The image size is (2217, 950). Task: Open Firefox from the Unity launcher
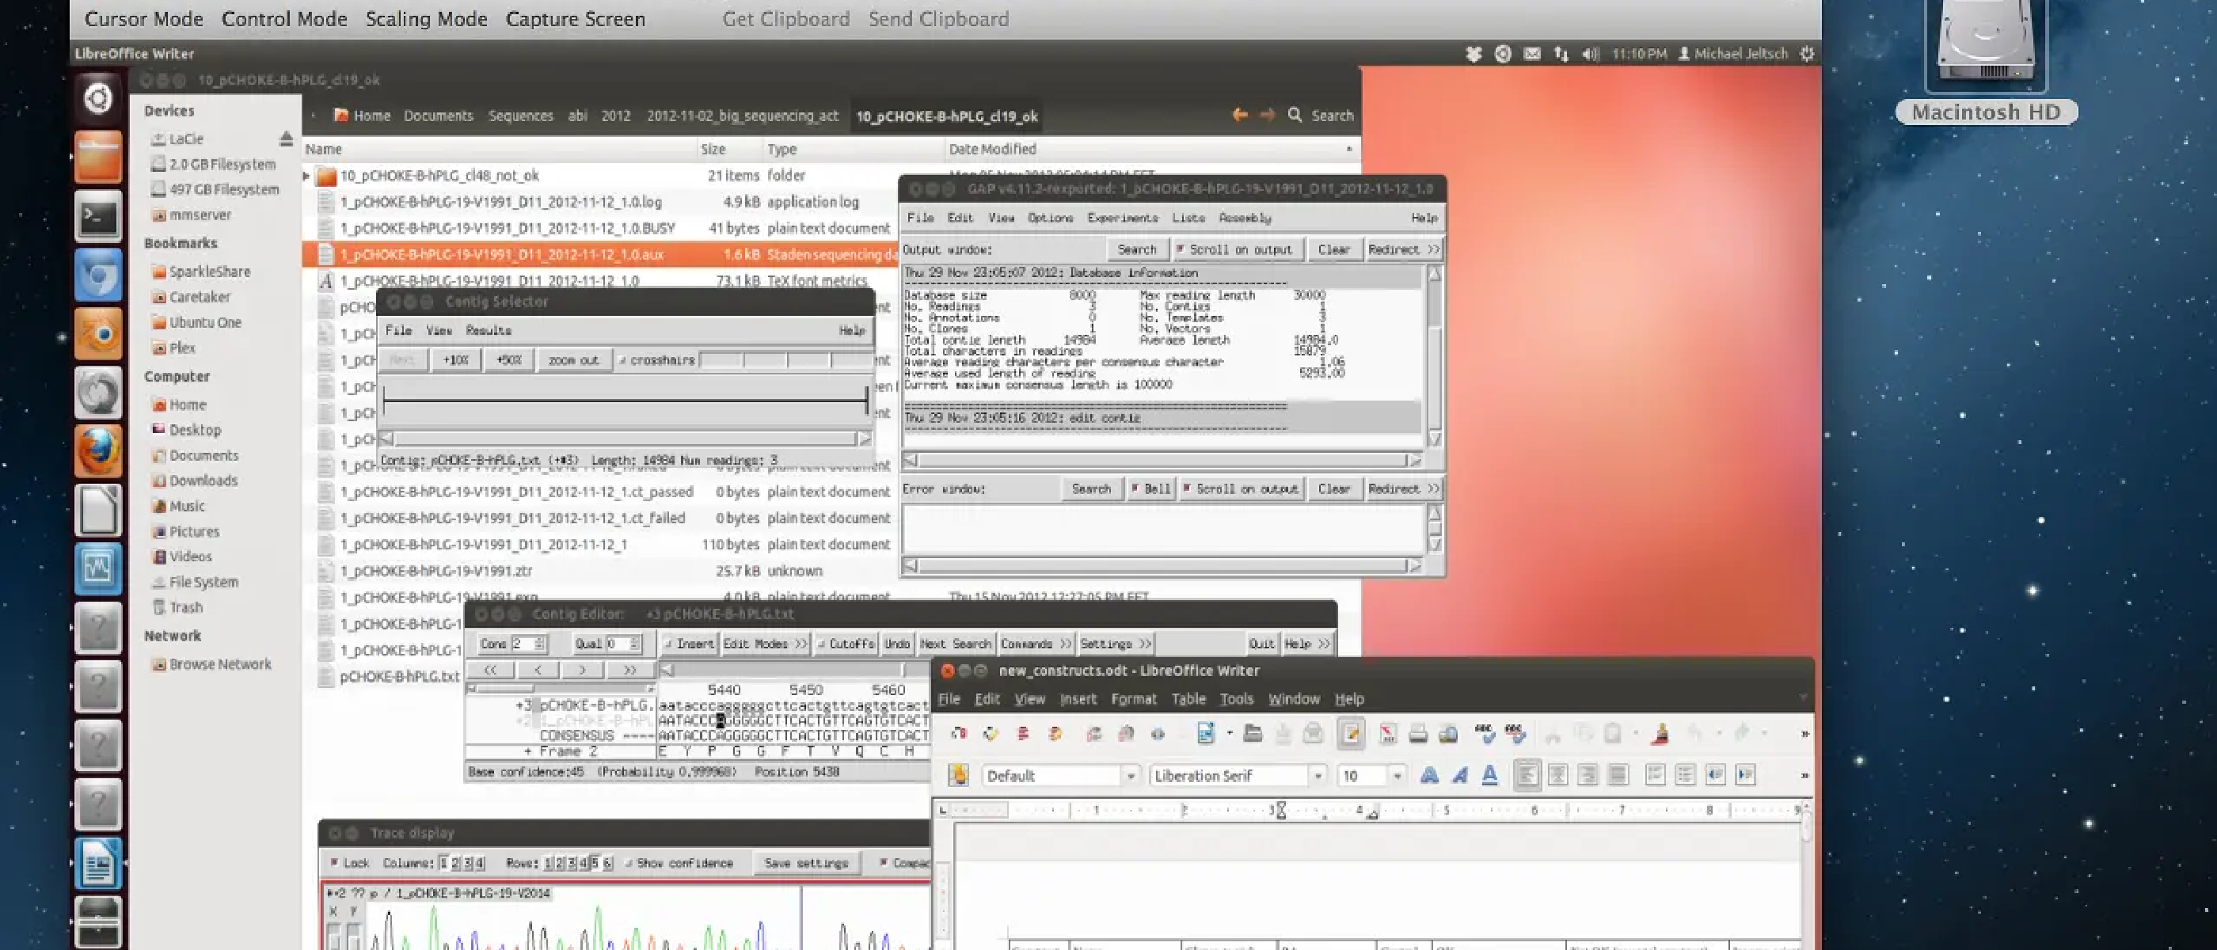click(x=98, y=450)
